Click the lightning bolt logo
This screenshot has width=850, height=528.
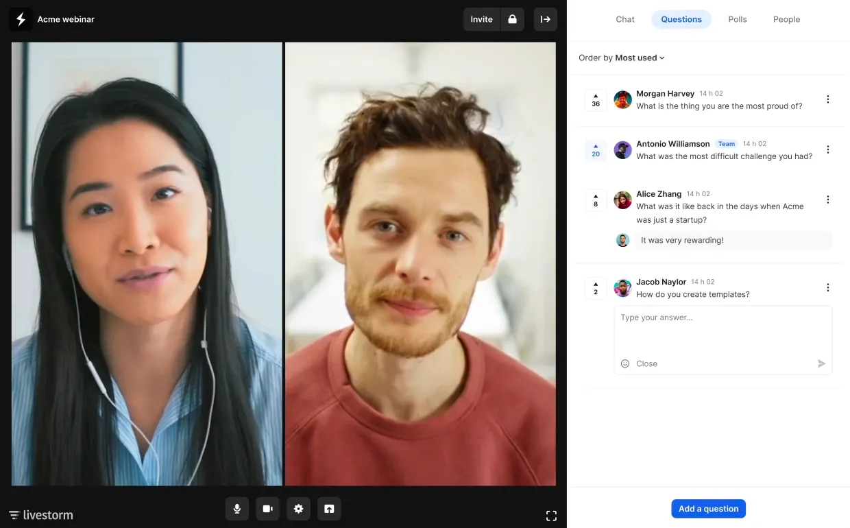click(21, 19)
